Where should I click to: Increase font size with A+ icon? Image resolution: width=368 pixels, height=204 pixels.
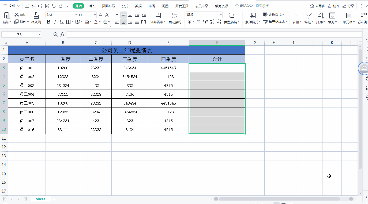tap(101, 15)
